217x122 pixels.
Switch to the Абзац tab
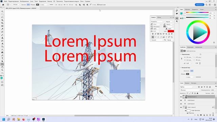click(x=159, y=17)
